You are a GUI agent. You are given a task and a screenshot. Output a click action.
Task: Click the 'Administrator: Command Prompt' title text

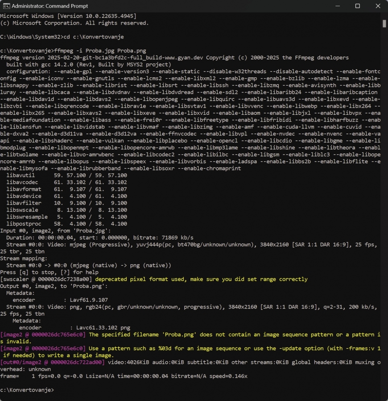[50, 6]
